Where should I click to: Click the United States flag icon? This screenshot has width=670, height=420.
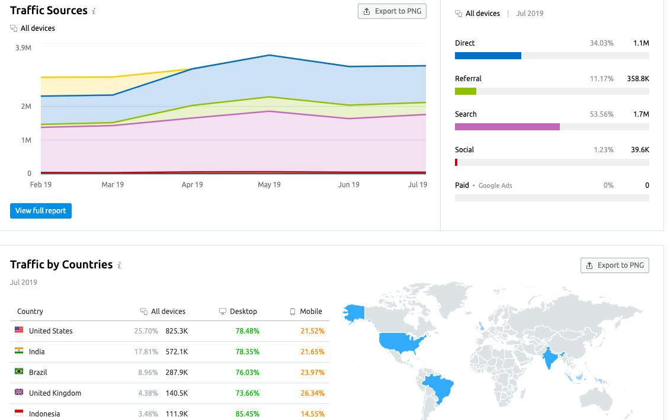point(19,331)
